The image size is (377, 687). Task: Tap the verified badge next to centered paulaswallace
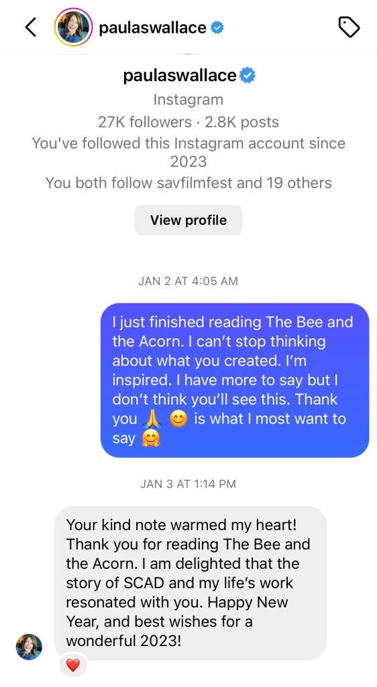[248, 75]
